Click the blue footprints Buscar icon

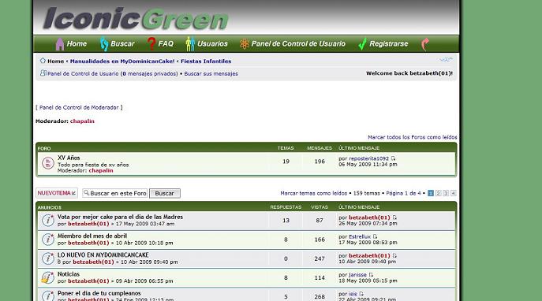click(104, 44)
